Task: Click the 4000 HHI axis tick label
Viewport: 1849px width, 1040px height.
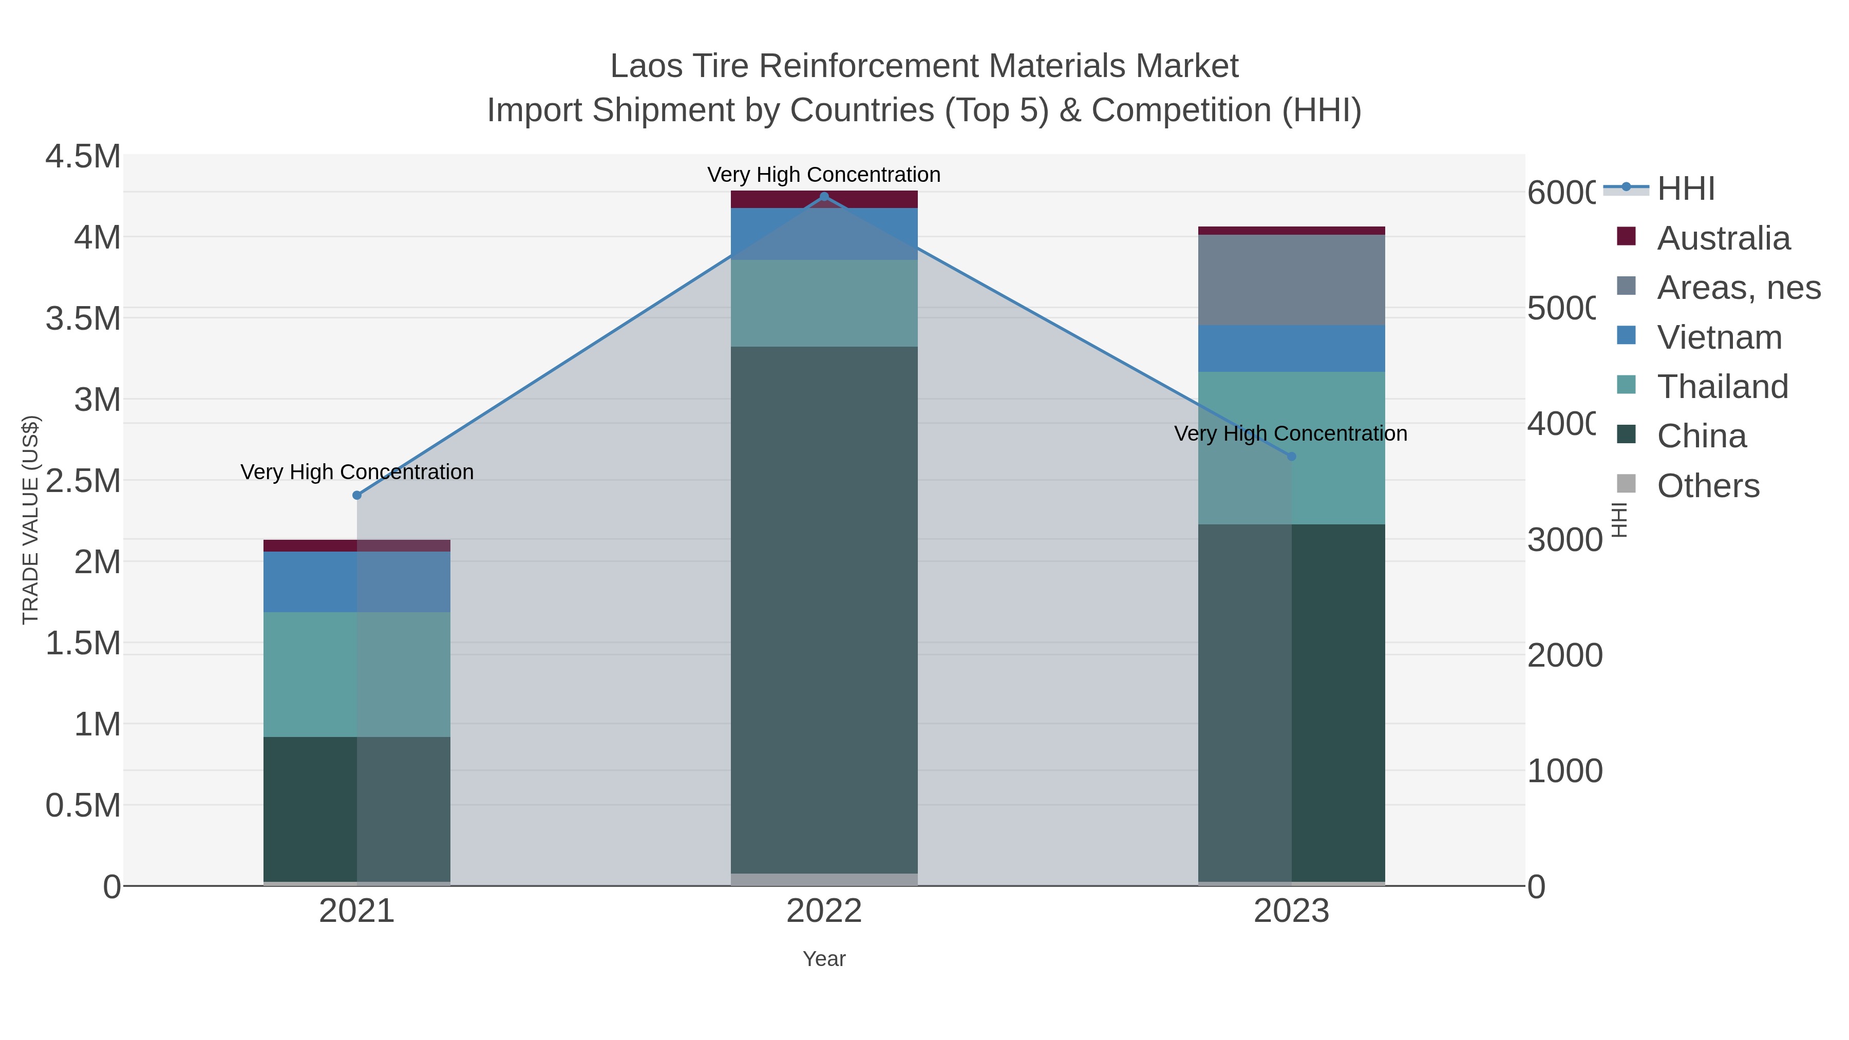Action: pos(1560,424)
